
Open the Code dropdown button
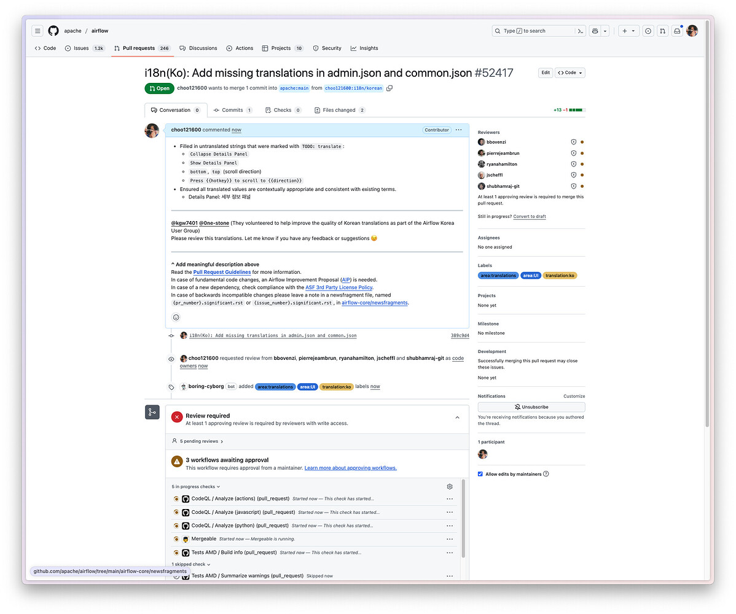point(570,72)
